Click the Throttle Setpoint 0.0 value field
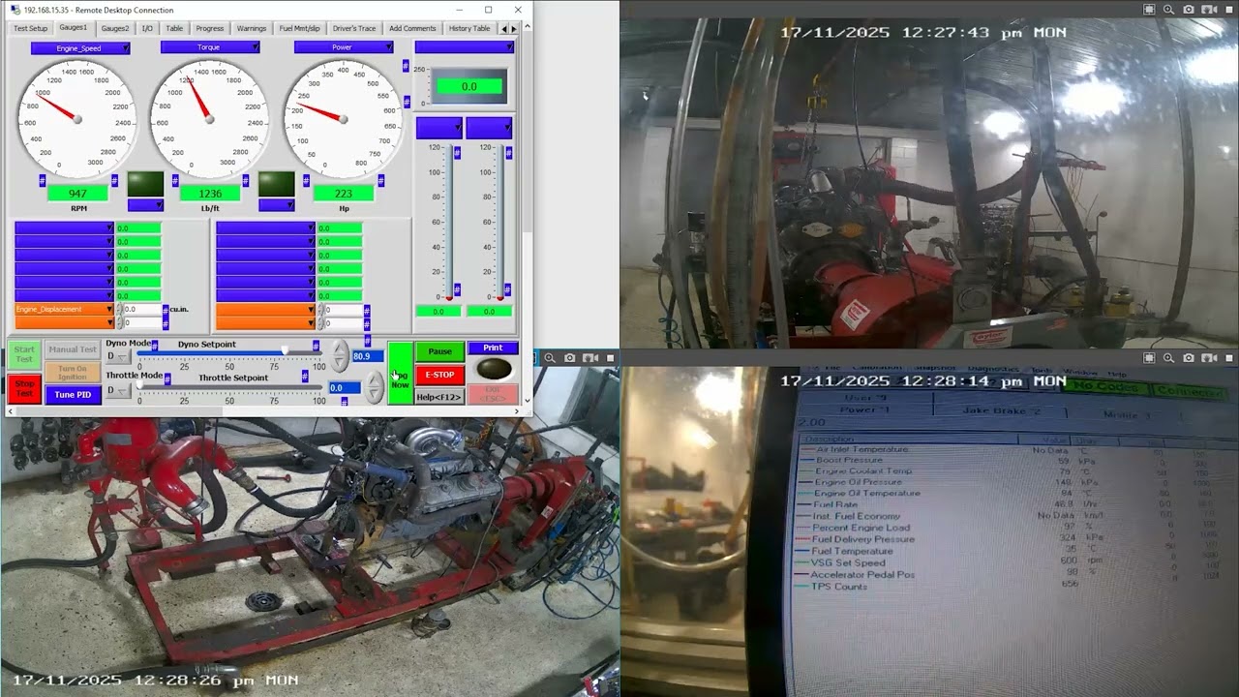 (x=345, y=388)
